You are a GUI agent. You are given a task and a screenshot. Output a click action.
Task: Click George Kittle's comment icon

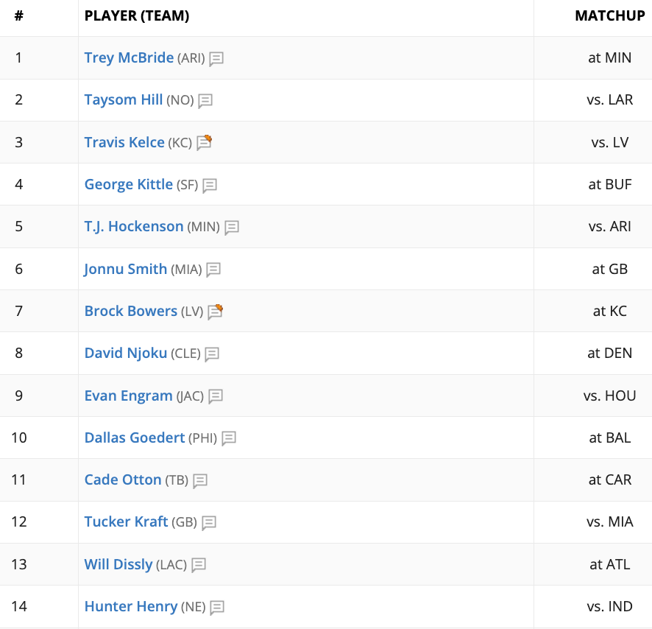click(210, 186)
